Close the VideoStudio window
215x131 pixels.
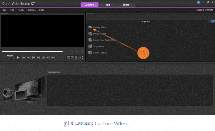click(x=212, y=2)
